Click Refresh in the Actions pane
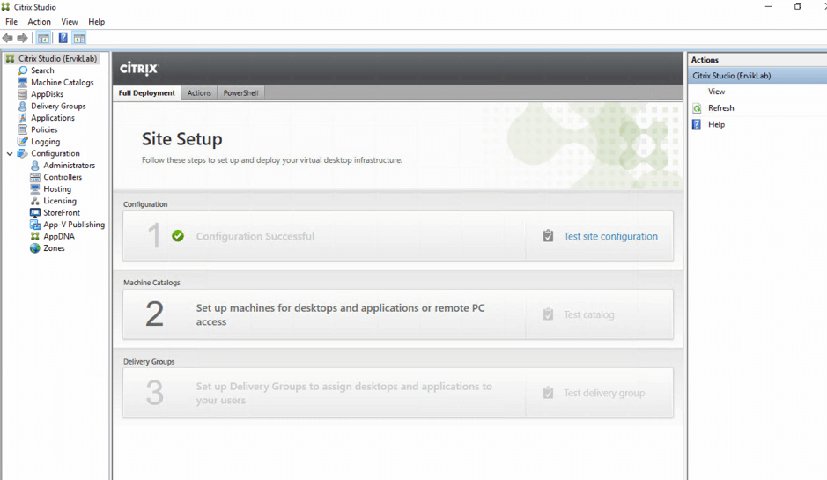827x480 pixels. (x=721, y=108)
